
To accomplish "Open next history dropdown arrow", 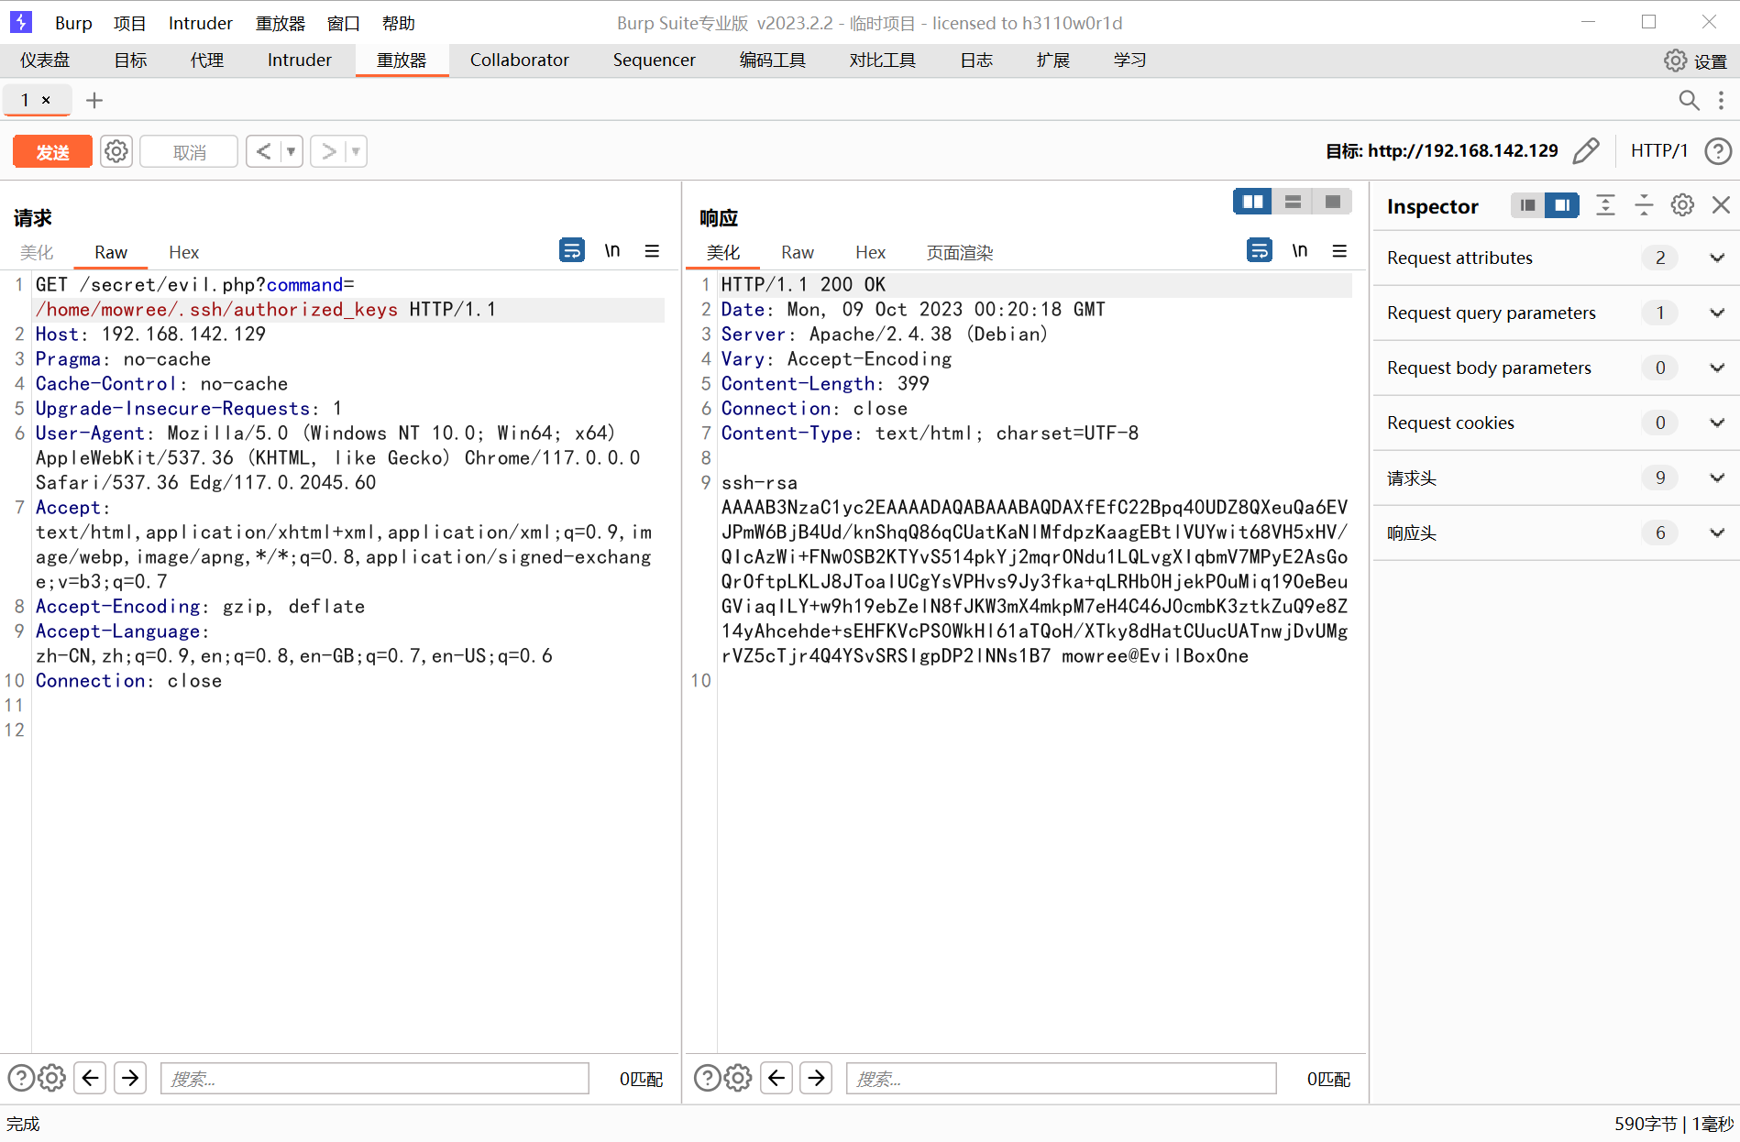I will tap(356, 151).
